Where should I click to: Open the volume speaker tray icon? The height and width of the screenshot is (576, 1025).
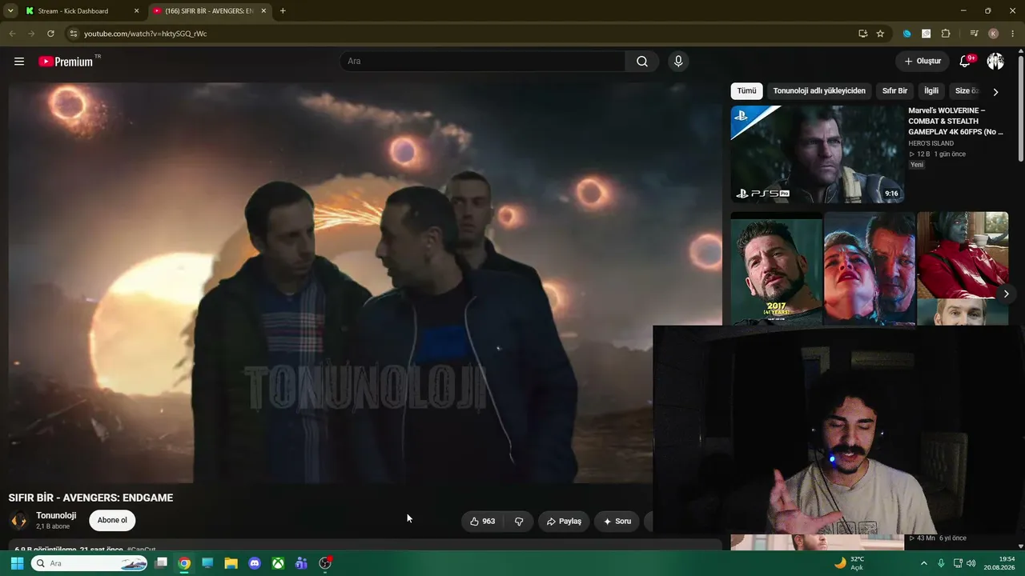tap(971, 563)
